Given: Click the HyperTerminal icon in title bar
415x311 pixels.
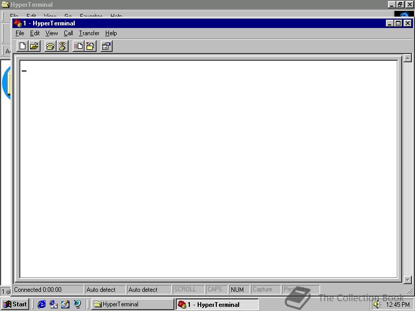Looking at the screenshot, I should (x=18, y=23).
